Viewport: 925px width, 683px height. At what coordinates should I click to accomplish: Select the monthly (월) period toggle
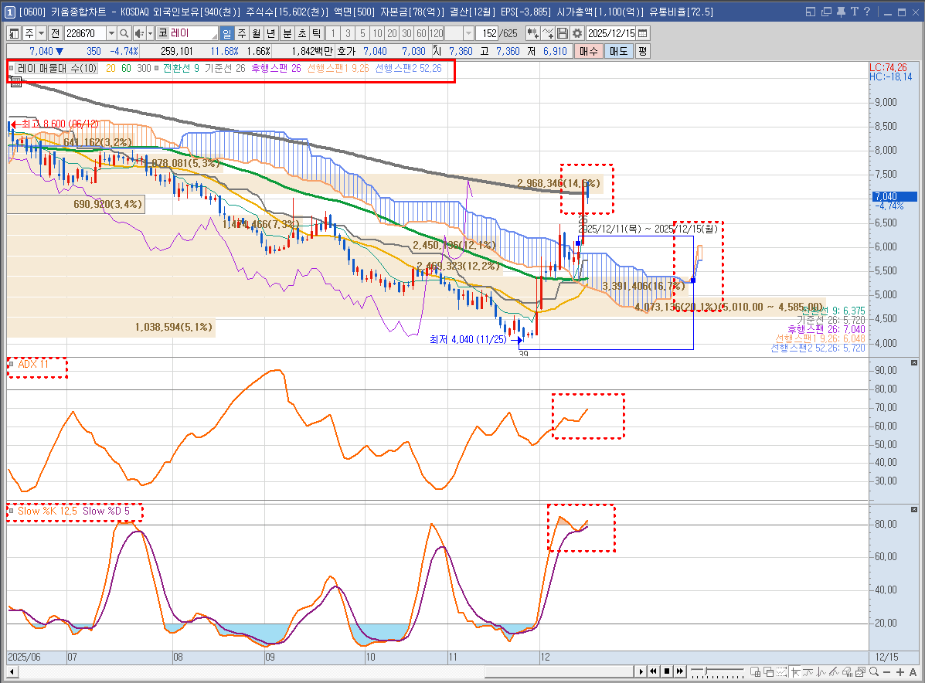[256, 34]
